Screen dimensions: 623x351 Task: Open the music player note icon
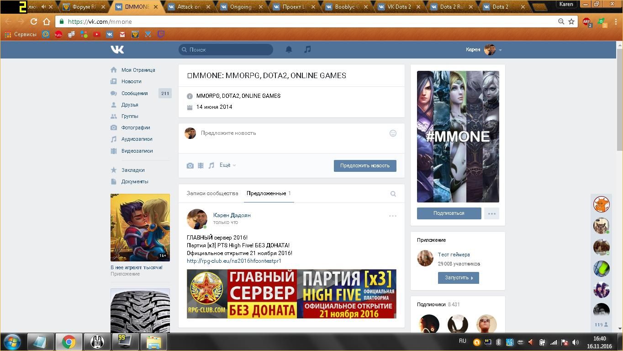[307, 49]
